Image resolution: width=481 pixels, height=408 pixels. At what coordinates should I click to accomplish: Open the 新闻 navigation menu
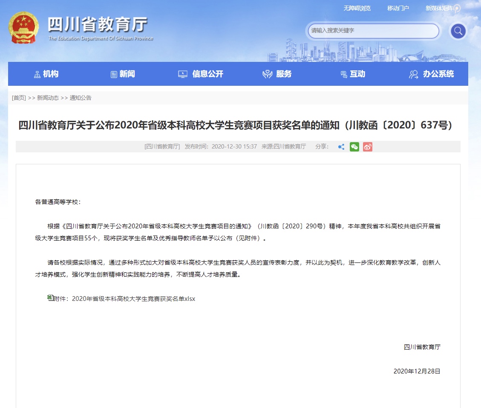(123, 74)
